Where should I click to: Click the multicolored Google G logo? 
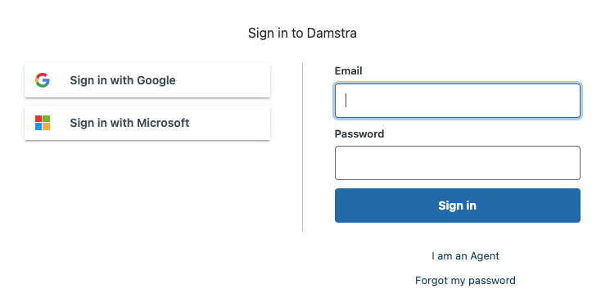pos(43,80)
